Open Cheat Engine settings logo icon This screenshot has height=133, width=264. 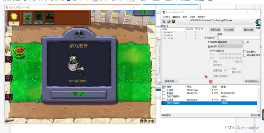pos(258,23)
